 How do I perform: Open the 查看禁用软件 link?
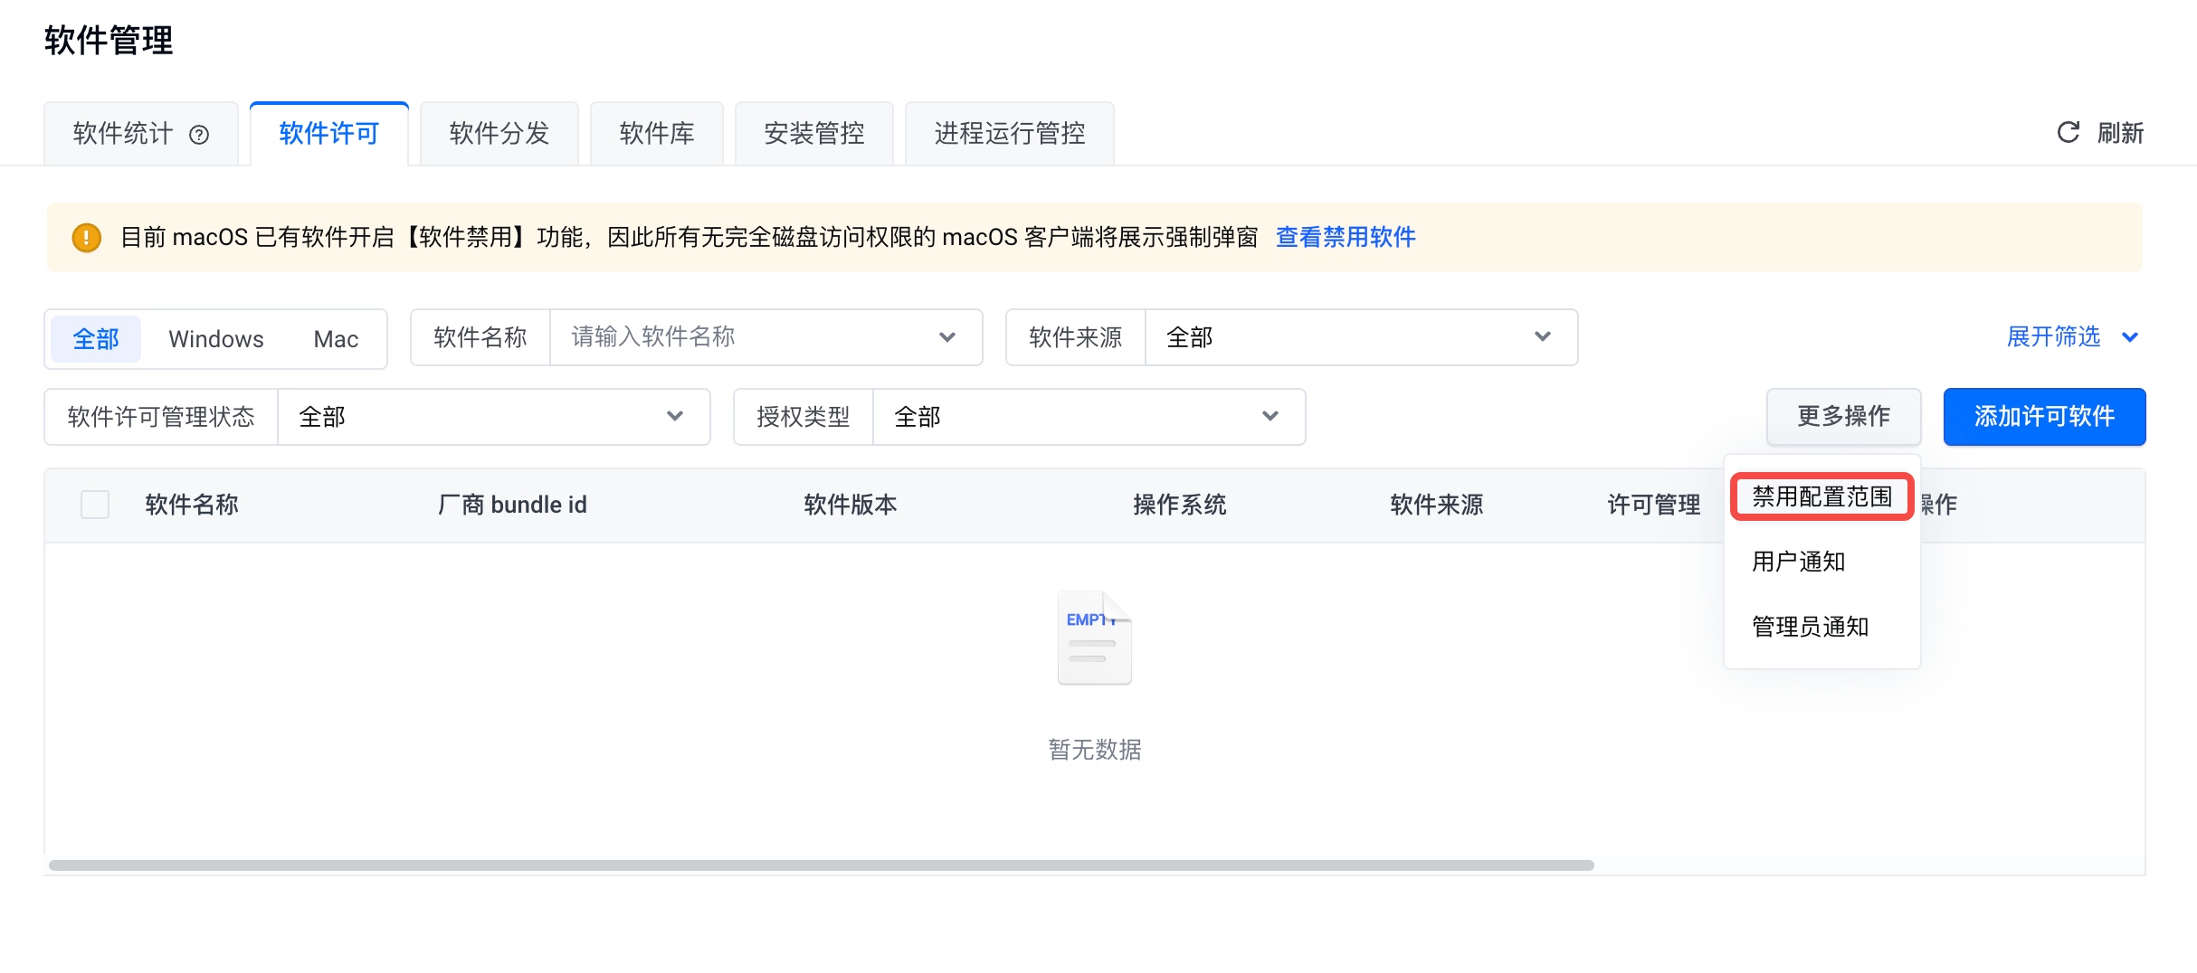[x=1346, y=237]
